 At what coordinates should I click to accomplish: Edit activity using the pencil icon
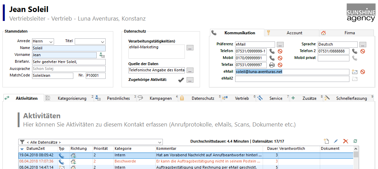[336, 141]
